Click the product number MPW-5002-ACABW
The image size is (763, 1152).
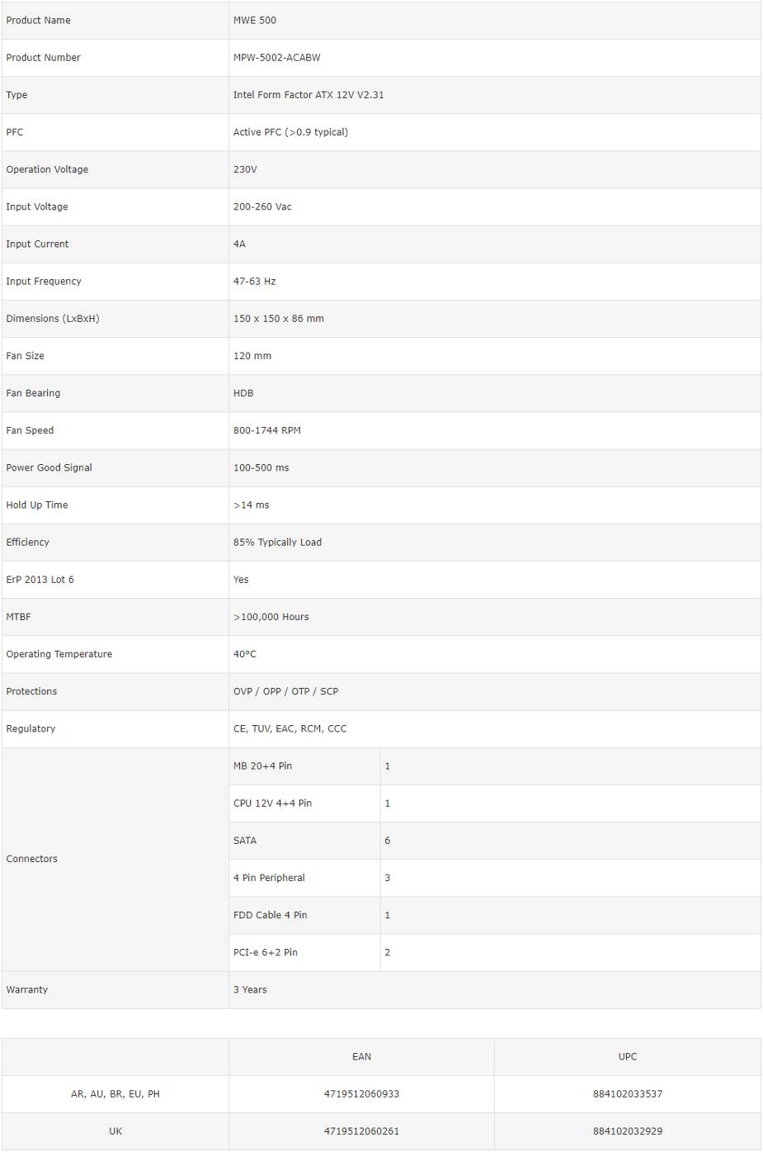[x=276, y=58]
